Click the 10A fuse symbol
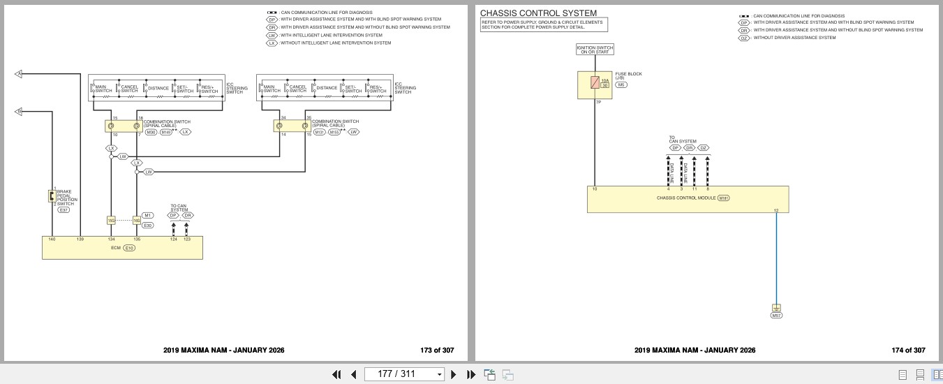The width and height of the screenshot is (943, 384). [x=595, y=82]
